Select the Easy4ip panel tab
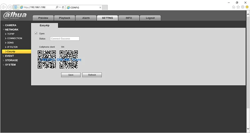Screen dimensions: 250x133 44,26
